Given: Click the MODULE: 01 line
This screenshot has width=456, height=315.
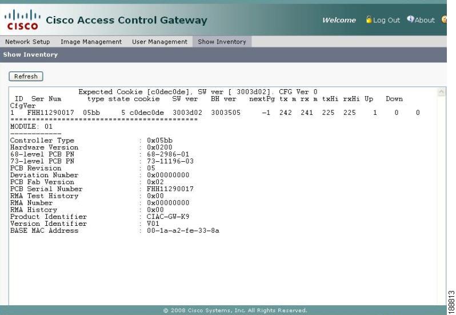Looking at the screenshot, I should pyautogui.click(x=31, y=126).
